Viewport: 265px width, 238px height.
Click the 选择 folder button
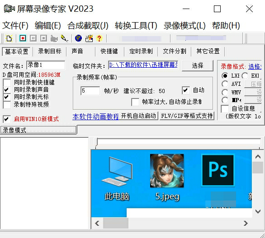(198, 65)
